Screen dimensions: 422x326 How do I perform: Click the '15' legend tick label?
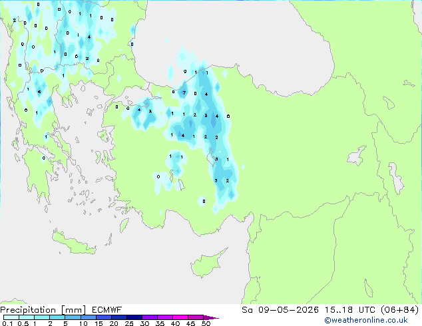click(99, 323)
